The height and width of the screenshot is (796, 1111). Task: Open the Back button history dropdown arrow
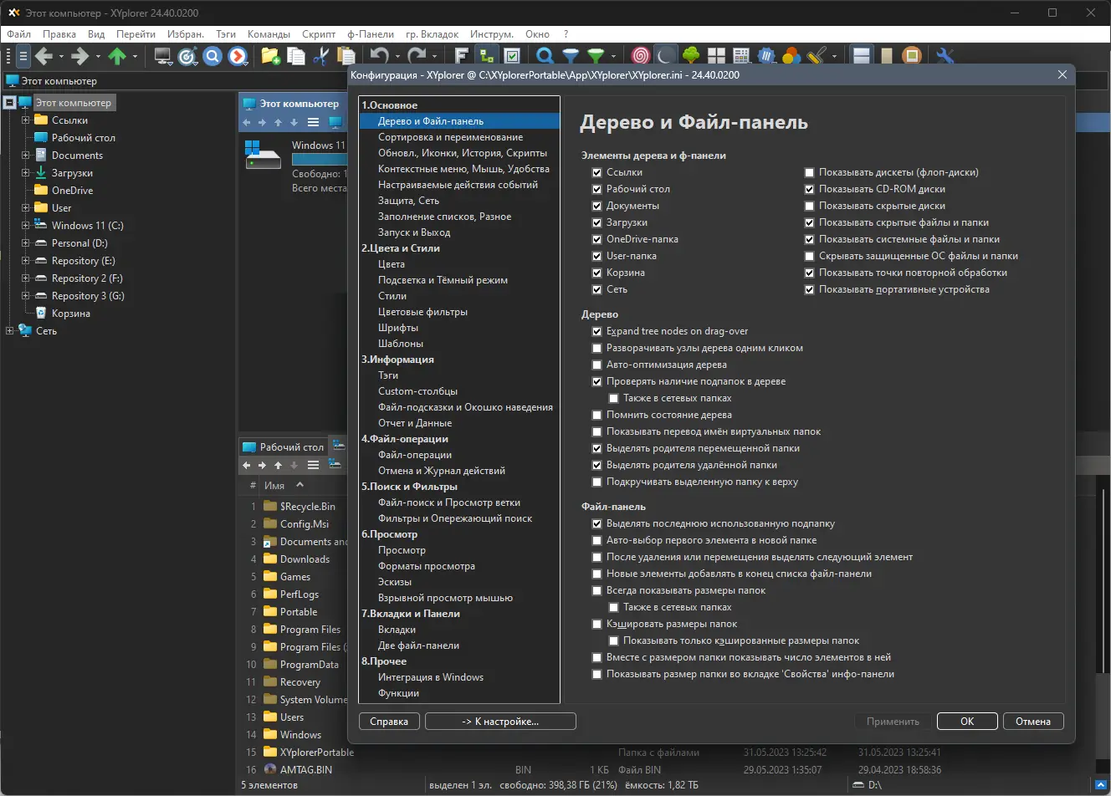[x=61, y=57]
